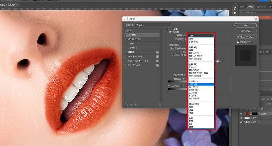This screenshot has width=272, height=146.
Task: Select ソフトライト from blend mode list
Action: coord(193,84)
